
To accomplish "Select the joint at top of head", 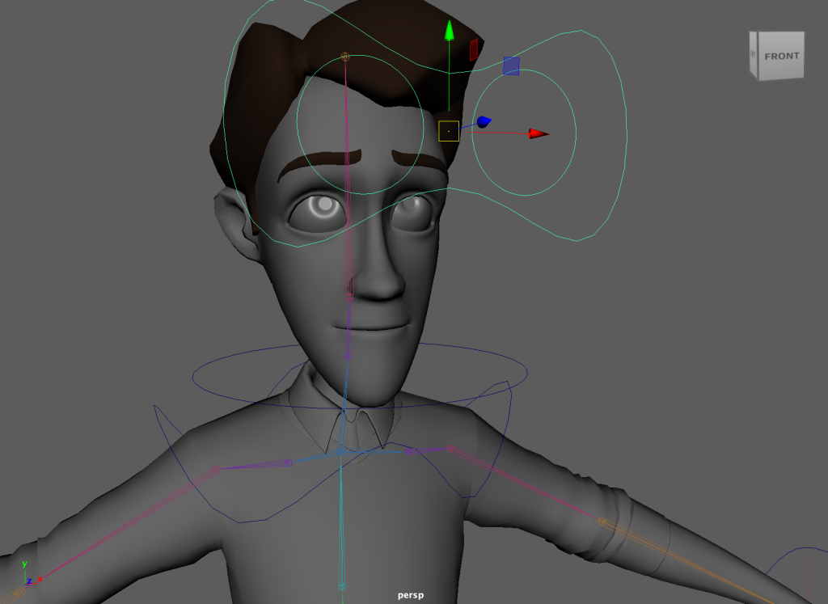I will point(345,57).
